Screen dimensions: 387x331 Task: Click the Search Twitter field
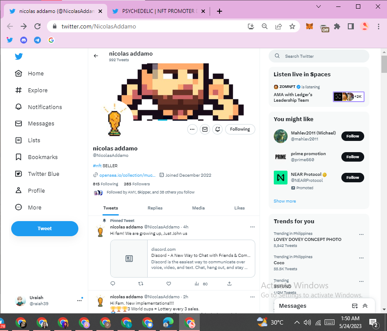pos(319,56)
